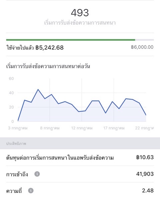This screenshot has width=160, height=198.
Task: Select the 3 กรกฎาคม axis date
Action: tap(18, 128)
